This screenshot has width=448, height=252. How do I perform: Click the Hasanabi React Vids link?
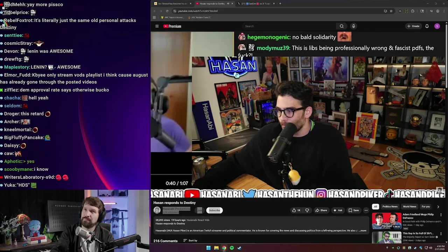pos(198,220)
